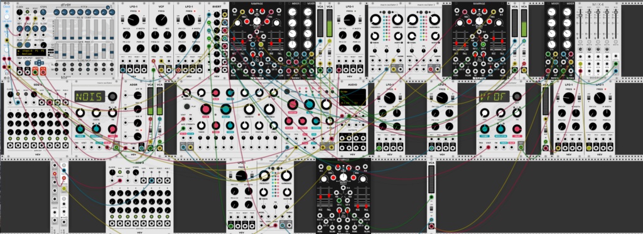Click the BRIGHTNESS knob on the modal synthesizer
The image size is (643, 234).
269,109
